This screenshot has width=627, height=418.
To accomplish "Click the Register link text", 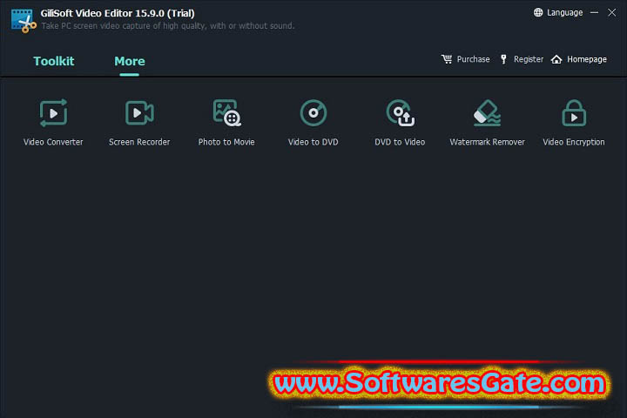I will click(x=529, y=59).
